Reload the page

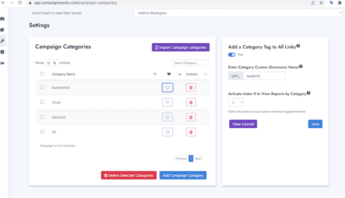pyautogui.click(x=20, y=3)
